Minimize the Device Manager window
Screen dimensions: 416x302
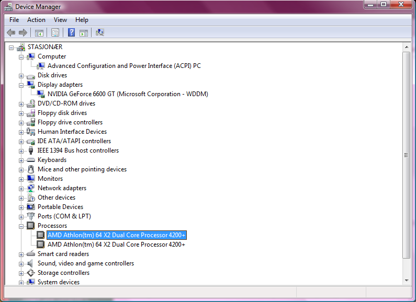tap(370, 5)
